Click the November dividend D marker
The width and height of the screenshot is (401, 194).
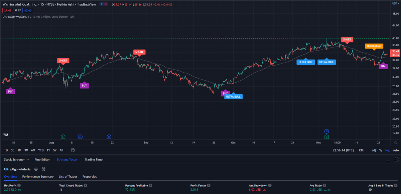click(326, 131)
